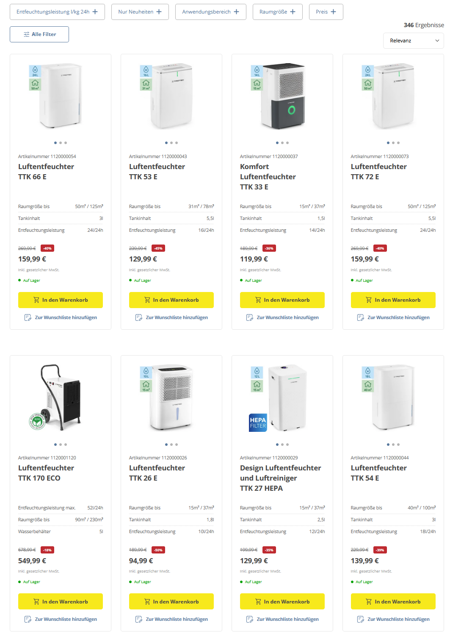Click cart icon on TTK 72 E button
This screenshot has width=450, height=634.
tap(369, 300)
